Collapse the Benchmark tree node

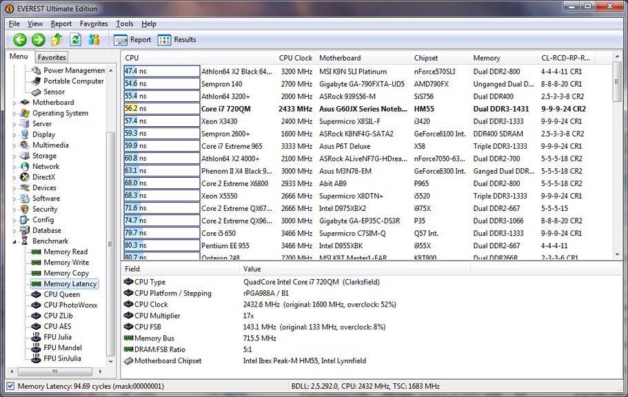[14, 241]
